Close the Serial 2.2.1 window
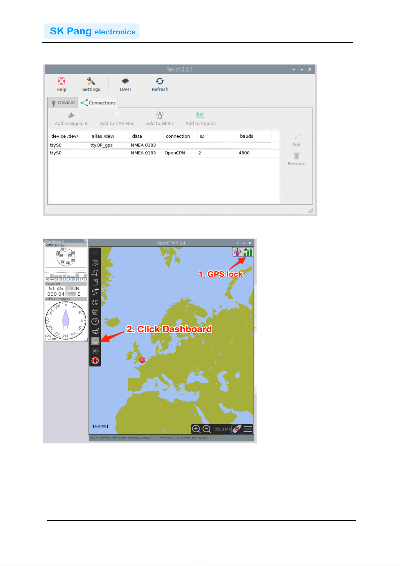 pos(310,69)
